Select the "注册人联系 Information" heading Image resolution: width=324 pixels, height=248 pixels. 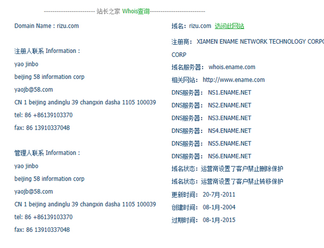pyautogui.click(x=47, y=51)
